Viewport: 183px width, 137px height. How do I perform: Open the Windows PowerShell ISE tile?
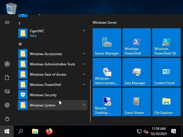(x=166, y=43)
